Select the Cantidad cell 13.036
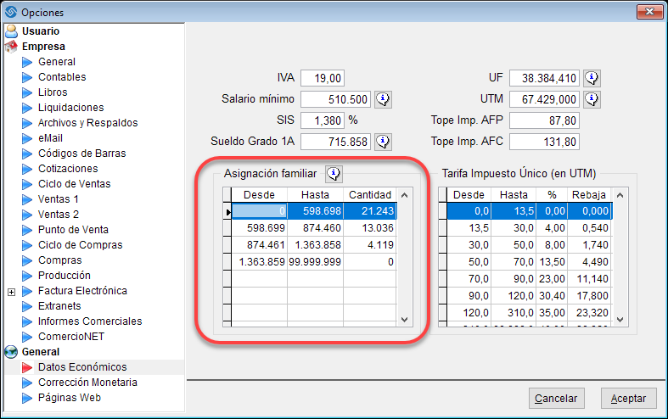This screenshot has width=668, height=419. pyautogui.click(x=370, y=228)
